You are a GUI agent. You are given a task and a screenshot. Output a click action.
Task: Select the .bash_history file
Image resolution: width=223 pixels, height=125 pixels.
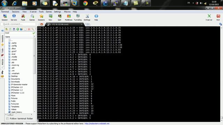click(x=17, y=112)
